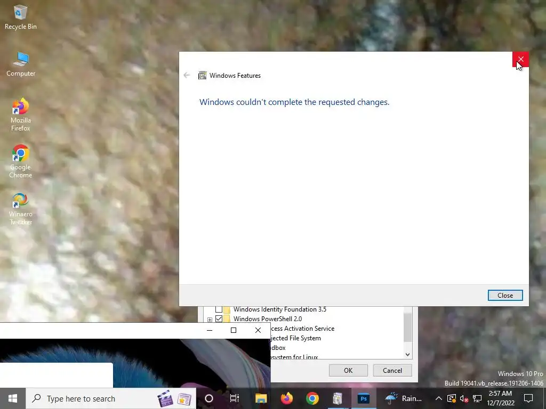Launch Chrome from the taskbar
The width and height of the screenshot is (546, 409).
coord(312,398)
